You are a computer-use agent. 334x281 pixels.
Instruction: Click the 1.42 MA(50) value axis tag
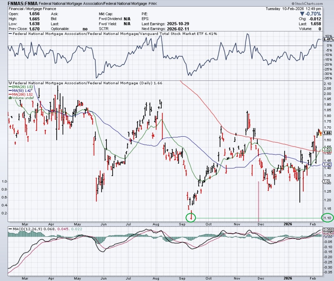327,165
